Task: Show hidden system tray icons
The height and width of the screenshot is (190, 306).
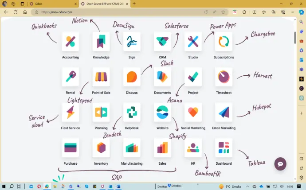Action: pyautogui.click(x=247, y=186)
